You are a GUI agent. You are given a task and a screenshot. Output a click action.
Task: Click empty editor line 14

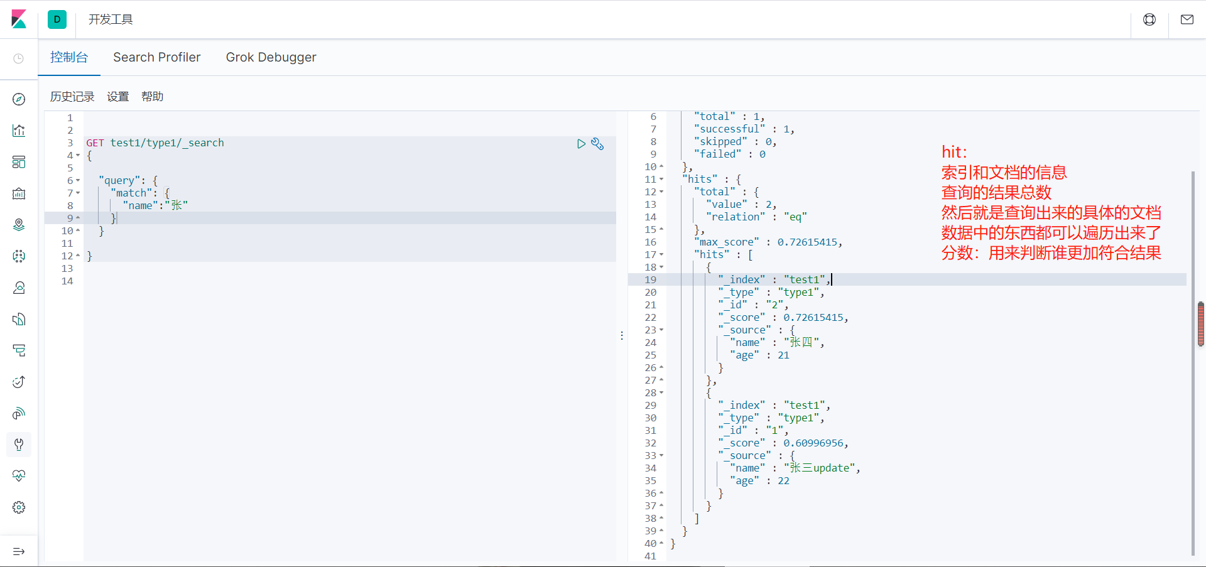349,281
